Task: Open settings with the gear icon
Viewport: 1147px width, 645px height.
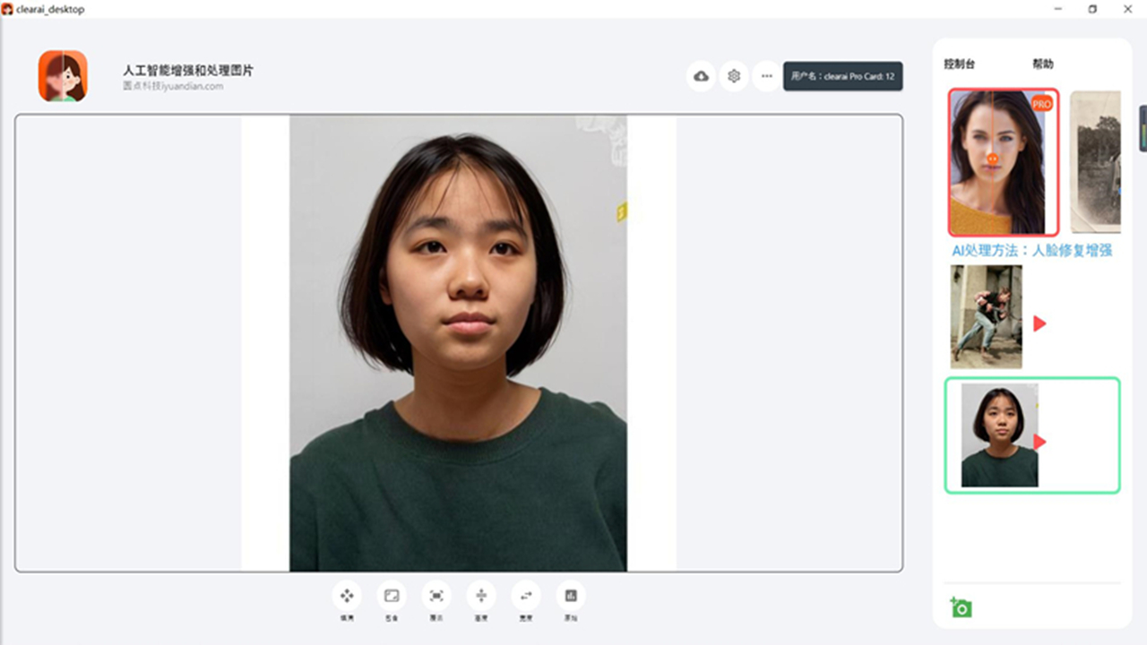Action: coord(734,76)
